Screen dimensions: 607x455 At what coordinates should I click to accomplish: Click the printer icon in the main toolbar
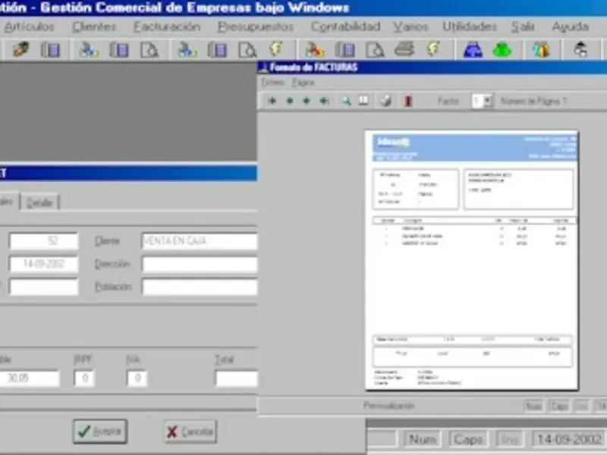pyautogui.click(x=404, y=49)
